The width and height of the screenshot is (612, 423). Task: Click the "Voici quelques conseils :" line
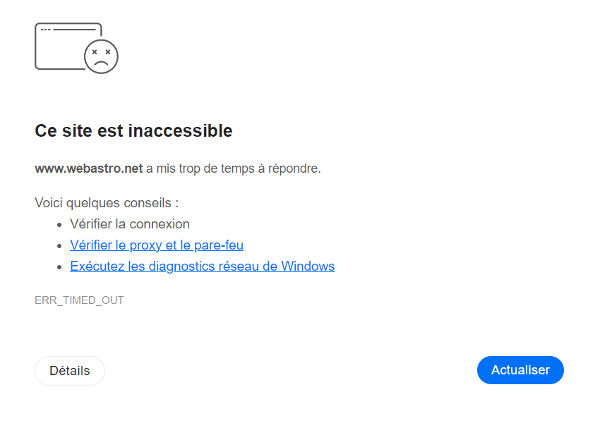point(107,203)
